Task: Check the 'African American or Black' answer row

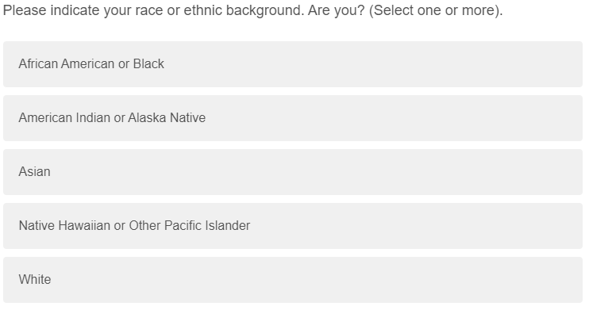Action: [x=293, y=64]
